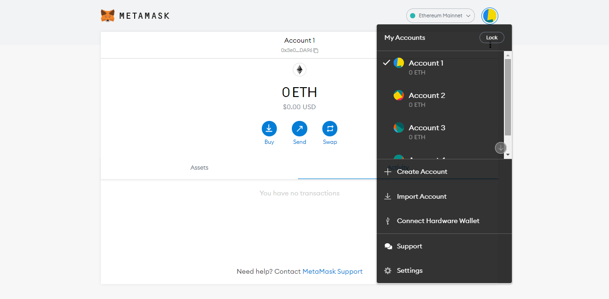Click the USB icon for hardware wallet
The width and height of the screenshot is (609, 299).
coord(388,221)
